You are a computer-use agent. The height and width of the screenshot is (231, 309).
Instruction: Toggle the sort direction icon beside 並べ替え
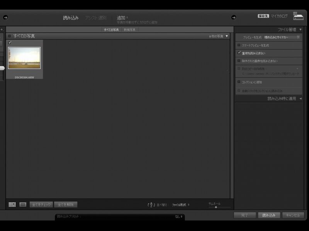coord(151,205)
